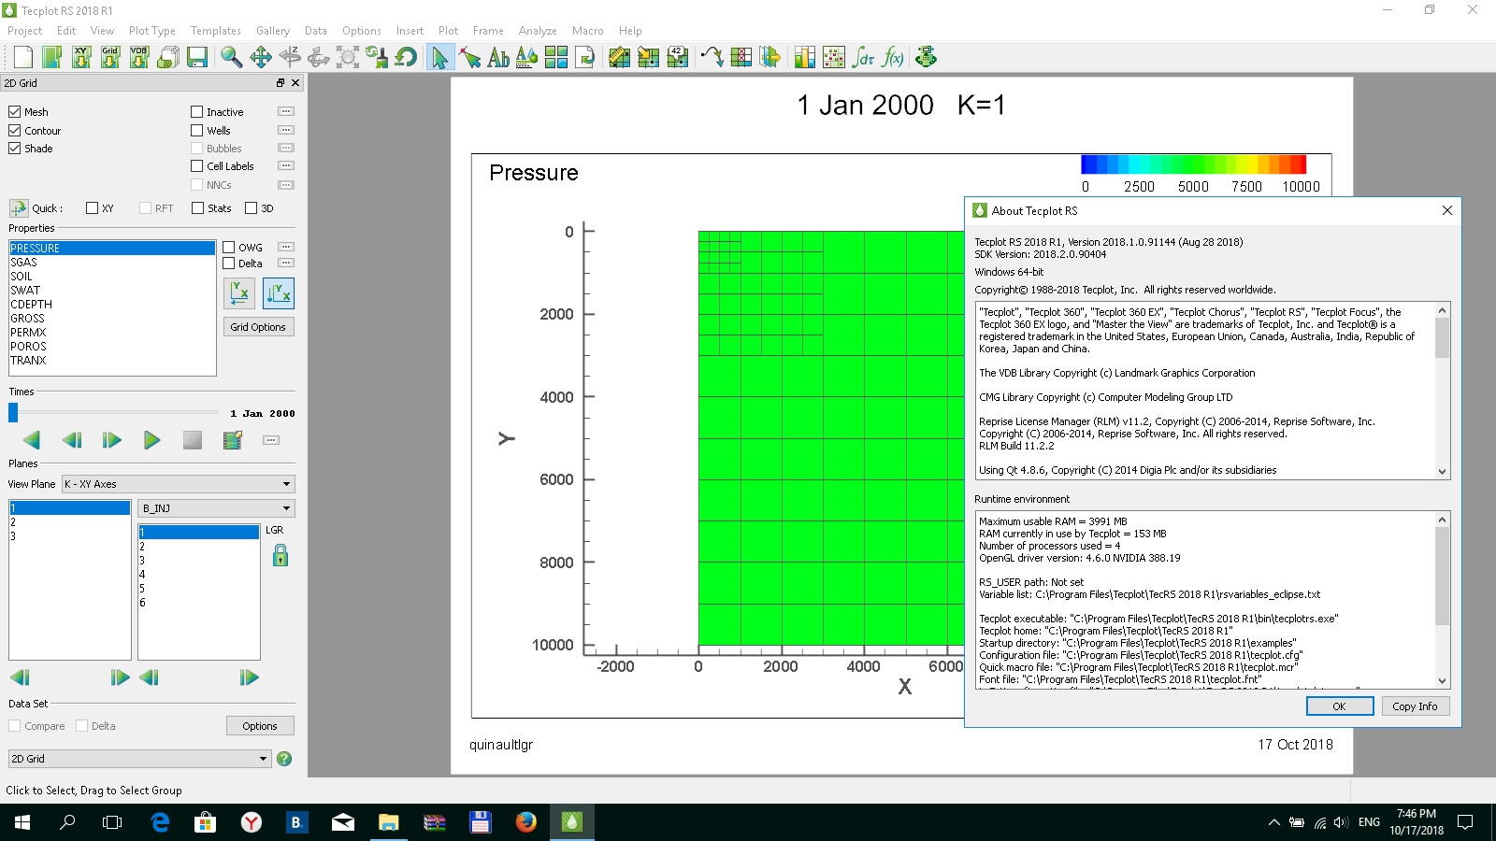Check the Quick XY checkbox

coord(92,208)
